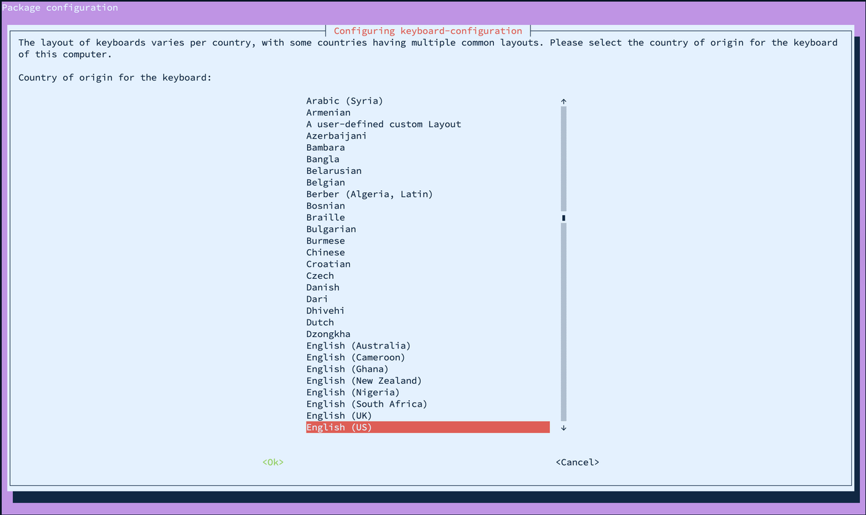Screen dimensions: 866x515
Task: Click the Cancel button
Action: (577, 462)
